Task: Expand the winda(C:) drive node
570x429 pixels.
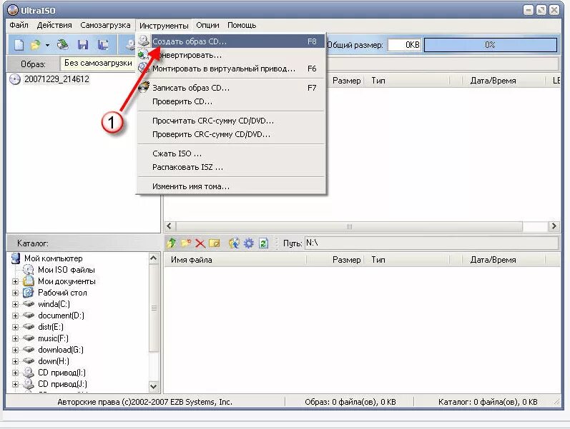Action: pyautogui.click(x=15, y=304)
